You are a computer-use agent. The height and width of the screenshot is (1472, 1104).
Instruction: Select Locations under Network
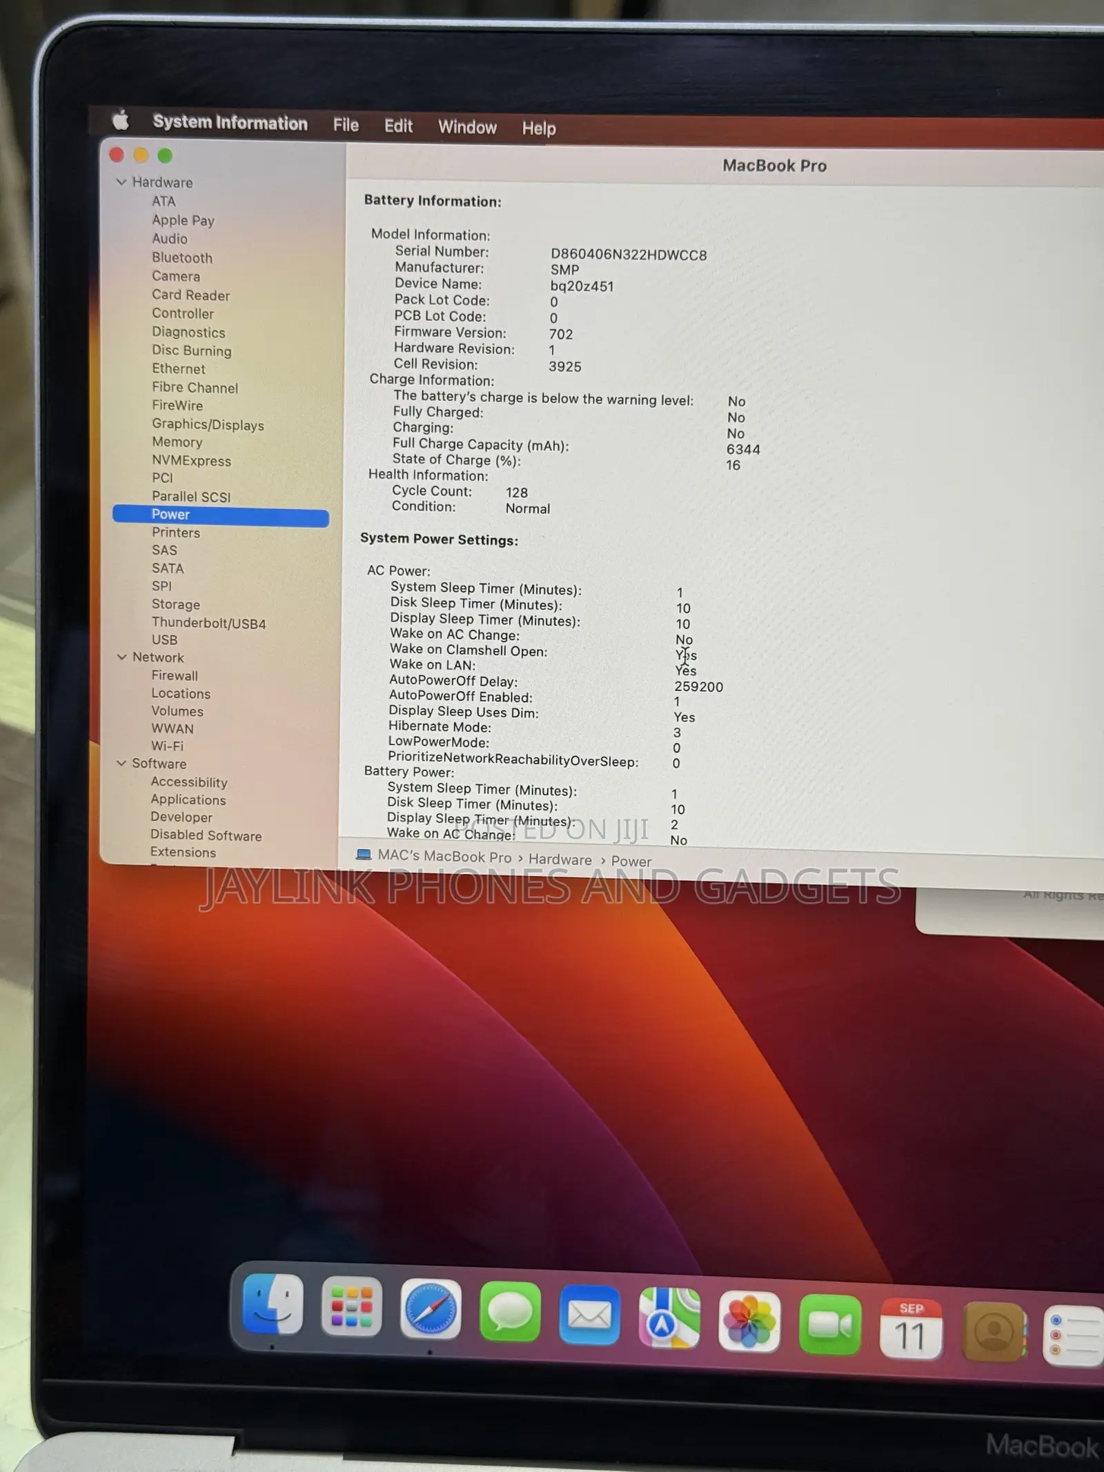pyautogui.click(x=181, y=693)
